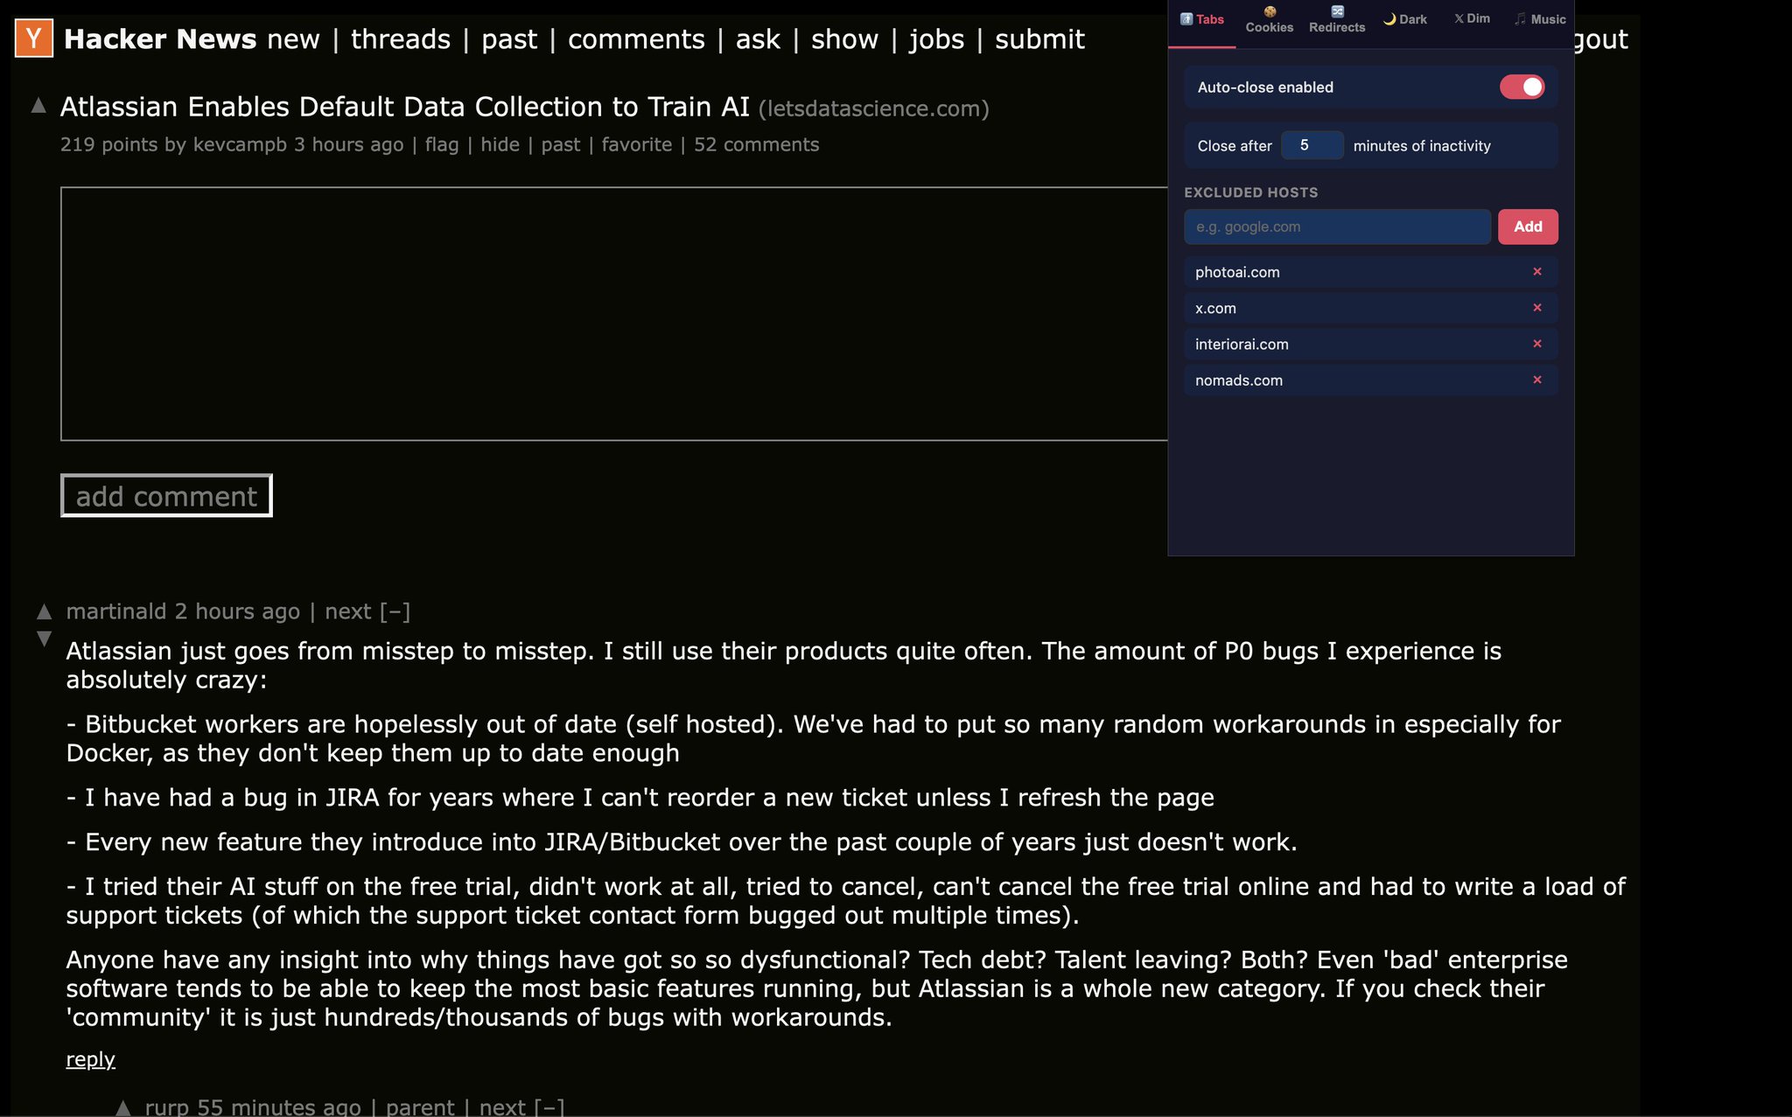1792x1117 pixels.
Task: Hide the Atlassian story
Action: coord(500,144)
